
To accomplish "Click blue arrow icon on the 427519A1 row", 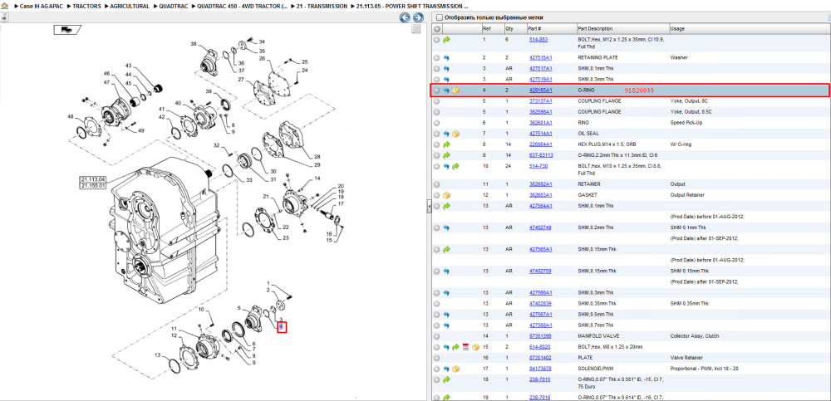I will (x=446, y=80).
